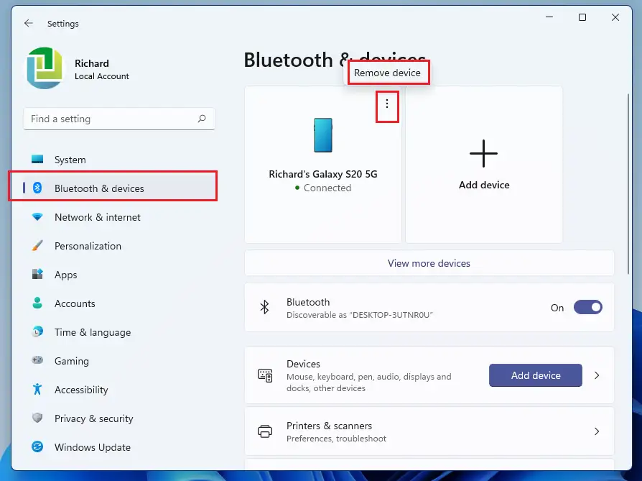Choose Remove device from popup menu
The height and width of the screenshot is (481, 642).
point(387,73)
